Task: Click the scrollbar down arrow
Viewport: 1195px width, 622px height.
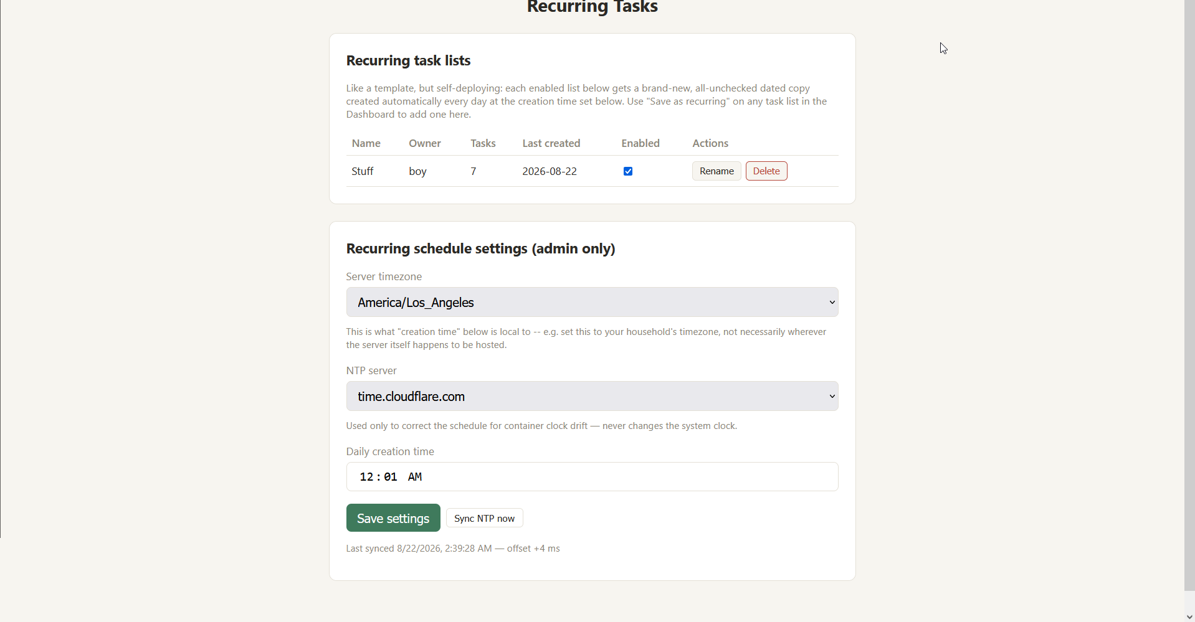Action: click(x=1189, y=616)
